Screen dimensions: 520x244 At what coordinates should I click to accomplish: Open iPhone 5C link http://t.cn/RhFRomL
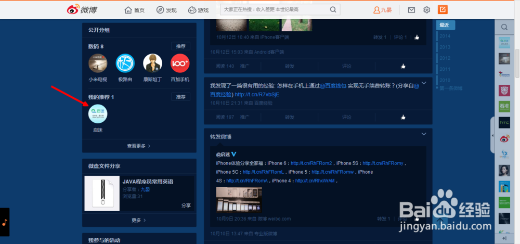pos(263,172)
